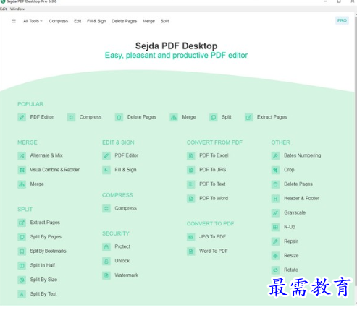357x310 pixels.
Task: Click the PDF To Word icon
Action: (x=191, y=199)
